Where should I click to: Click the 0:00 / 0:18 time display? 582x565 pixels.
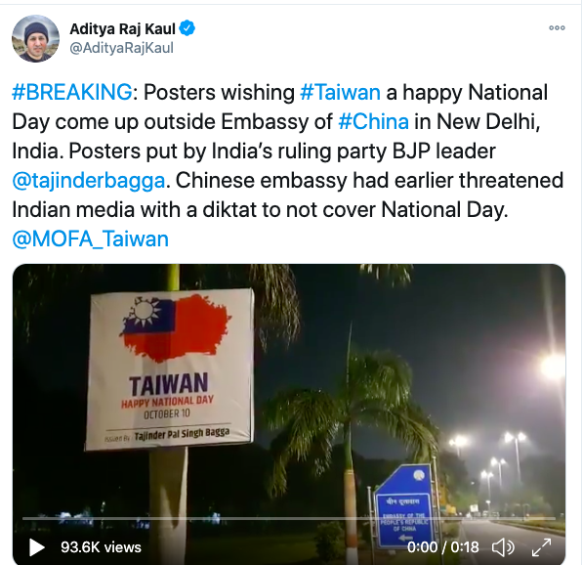click(442, 547)
